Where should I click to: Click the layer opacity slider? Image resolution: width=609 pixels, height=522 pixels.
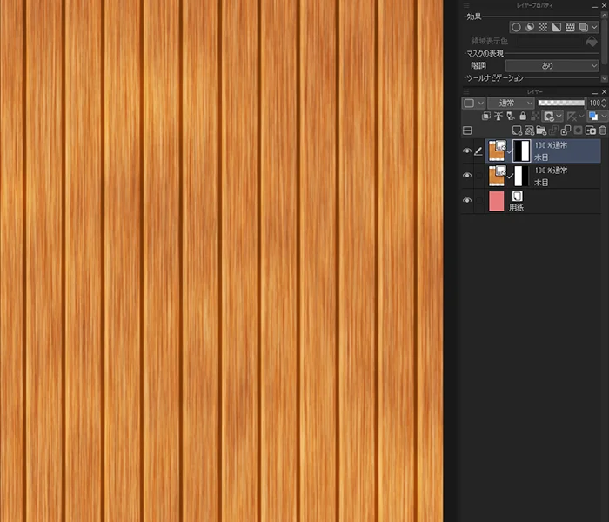[561, 103]
